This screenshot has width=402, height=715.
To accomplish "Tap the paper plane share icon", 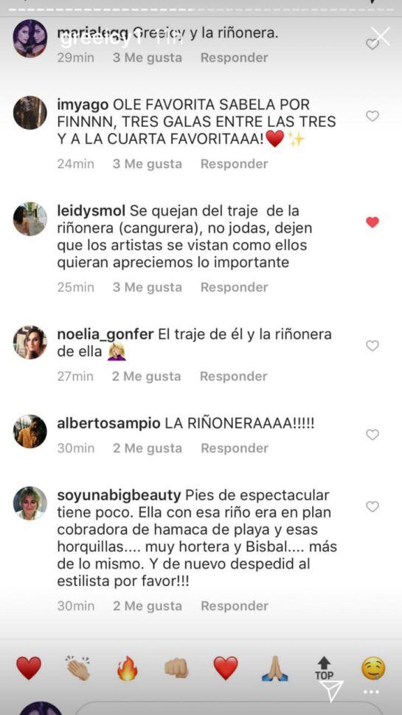I will pyautogui.click(x=331, y=691).
